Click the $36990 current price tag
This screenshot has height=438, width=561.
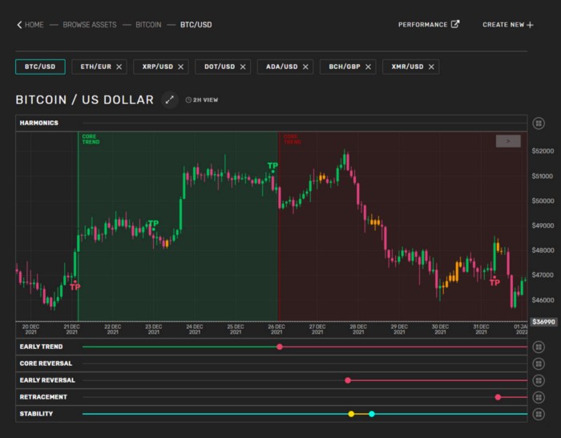click(543, 322)
